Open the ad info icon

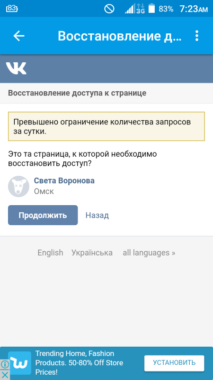[5, 364]
